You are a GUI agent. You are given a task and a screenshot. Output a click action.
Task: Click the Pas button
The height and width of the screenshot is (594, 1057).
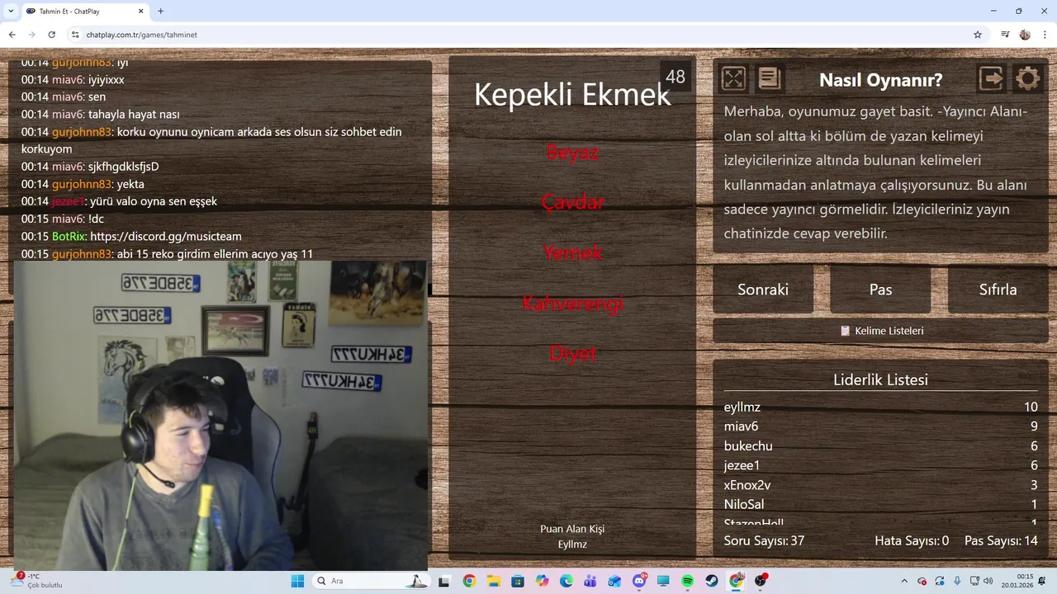click(880, 290)
